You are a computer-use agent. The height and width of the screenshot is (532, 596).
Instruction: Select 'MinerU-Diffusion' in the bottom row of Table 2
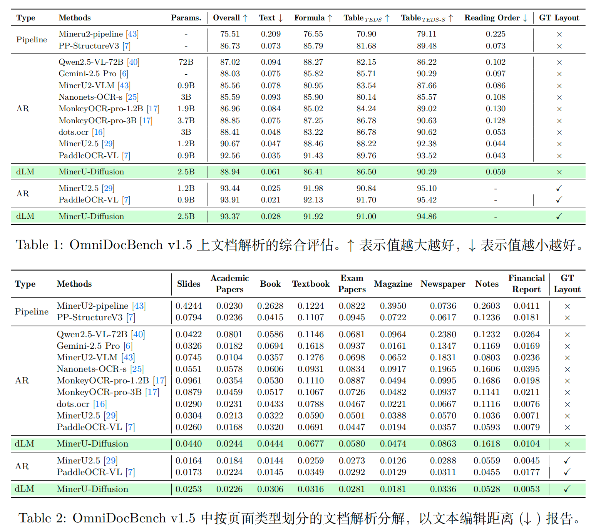92,489
